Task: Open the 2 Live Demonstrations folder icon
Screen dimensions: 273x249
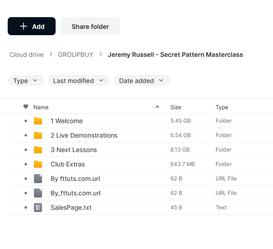Action: (x=38, y=135)
